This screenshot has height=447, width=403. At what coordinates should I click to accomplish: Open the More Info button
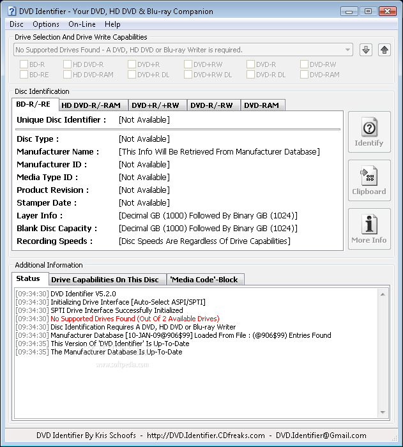[x=369, y=229]
